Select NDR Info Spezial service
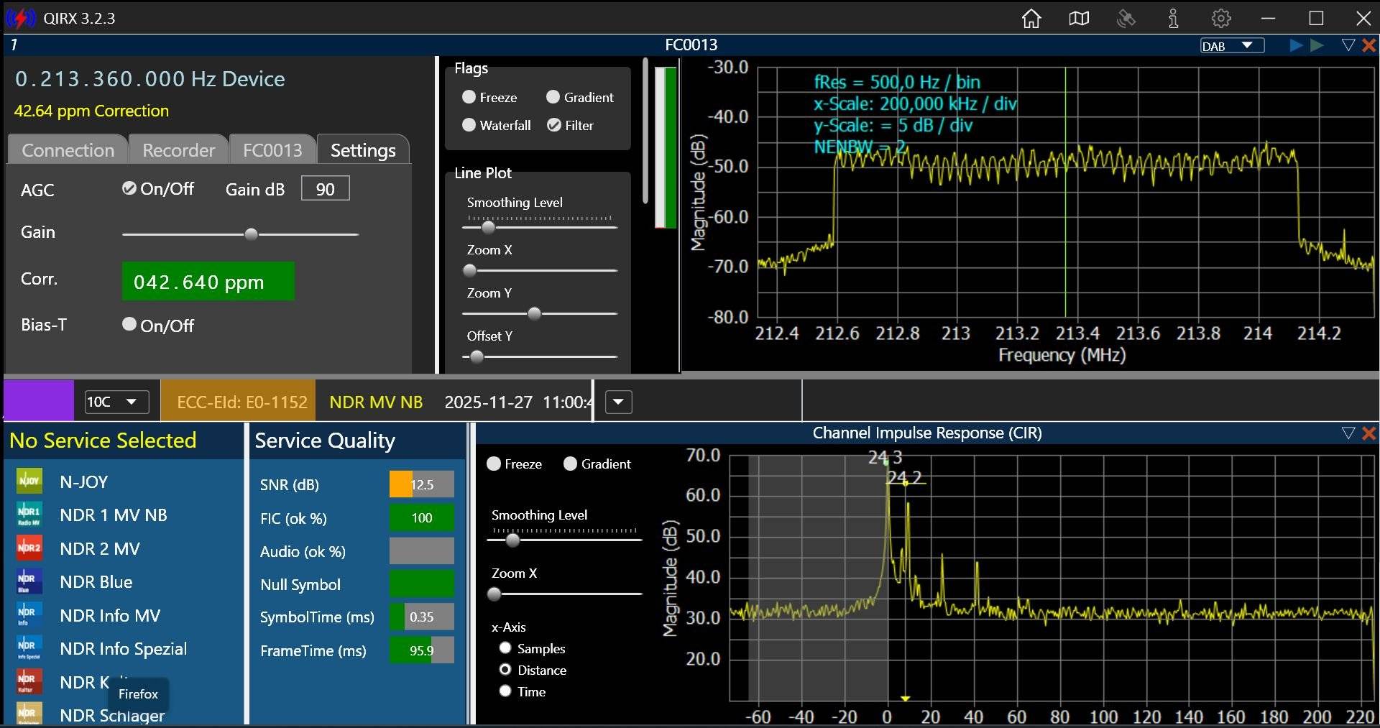 click(123, 649)
